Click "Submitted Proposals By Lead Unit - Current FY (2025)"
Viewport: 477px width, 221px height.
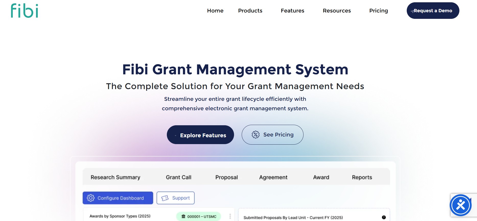click(x=293, y=218)
